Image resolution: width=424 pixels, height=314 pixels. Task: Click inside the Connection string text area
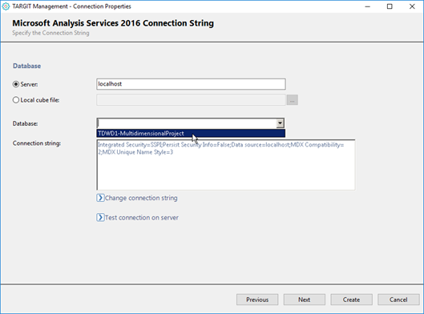pos(226,165)
